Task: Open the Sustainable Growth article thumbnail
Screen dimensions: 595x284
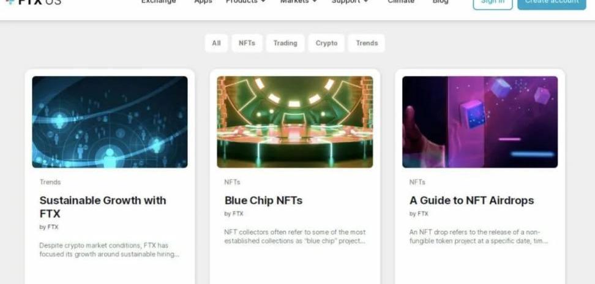Action: (110, 122)
